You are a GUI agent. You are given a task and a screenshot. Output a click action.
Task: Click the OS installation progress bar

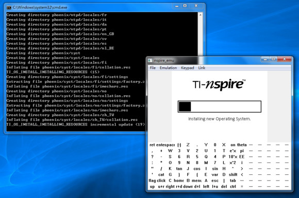[x=220, y=106]
